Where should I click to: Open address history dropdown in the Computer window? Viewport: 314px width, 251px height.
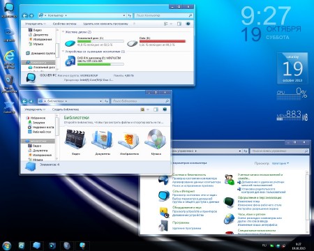(124, 15)
